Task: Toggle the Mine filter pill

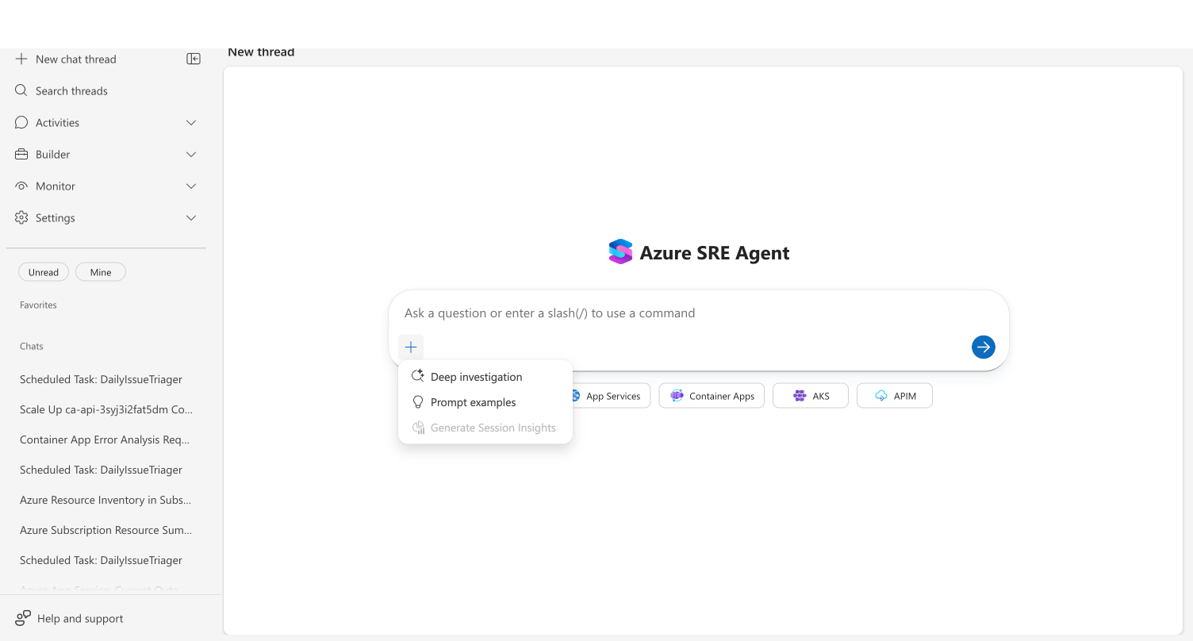Action: [x=101, y=272]
